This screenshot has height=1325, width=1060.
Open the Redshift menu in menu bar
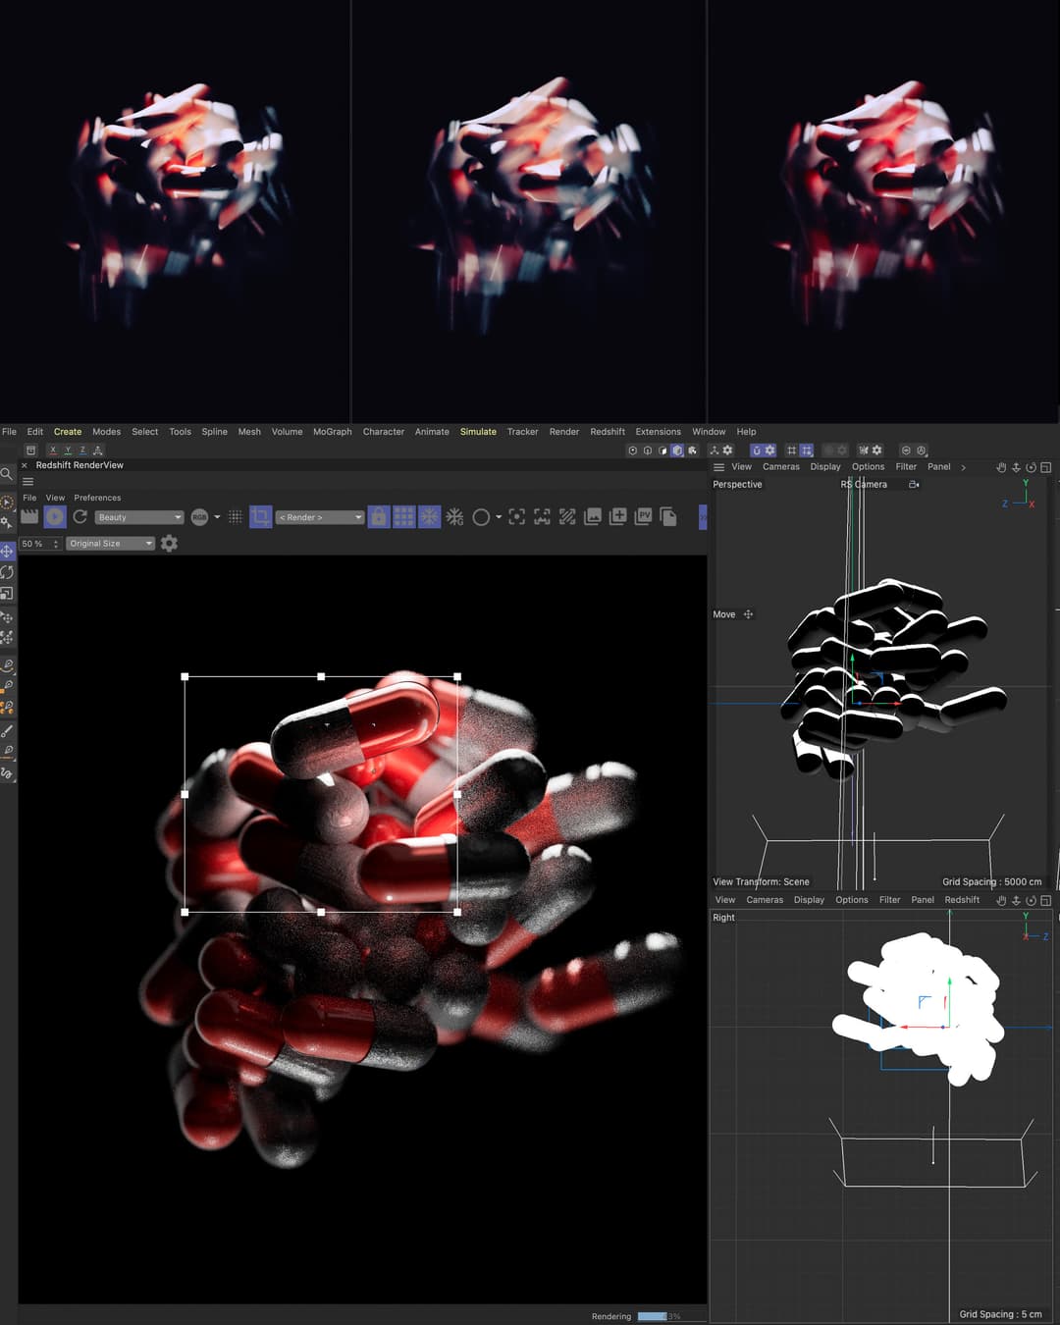pyautogui.click(x=607, y=432)
